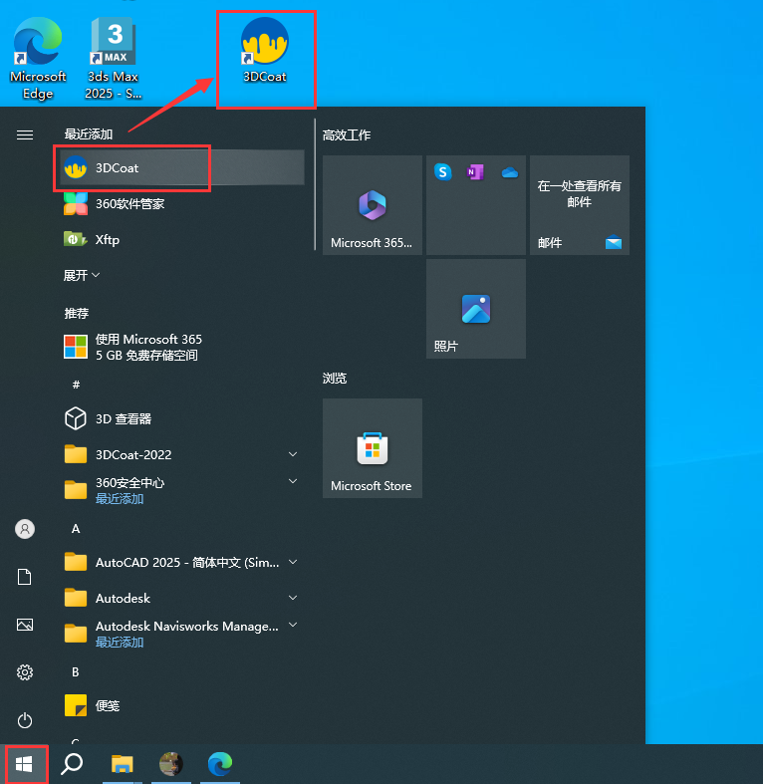The image size is (763, 784).
Task: Expand the 3DCoat-2022 folder
Action: click(x=182, y=454)
